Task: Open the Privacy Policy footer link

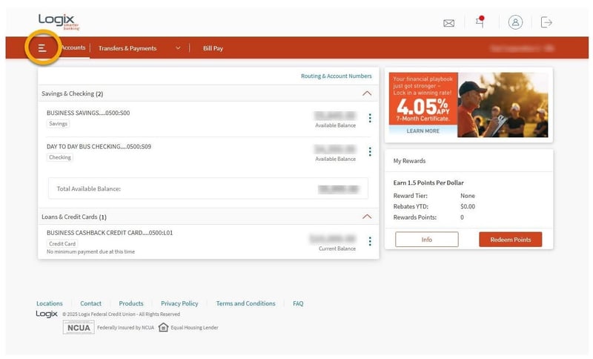Action: [179, 303]
